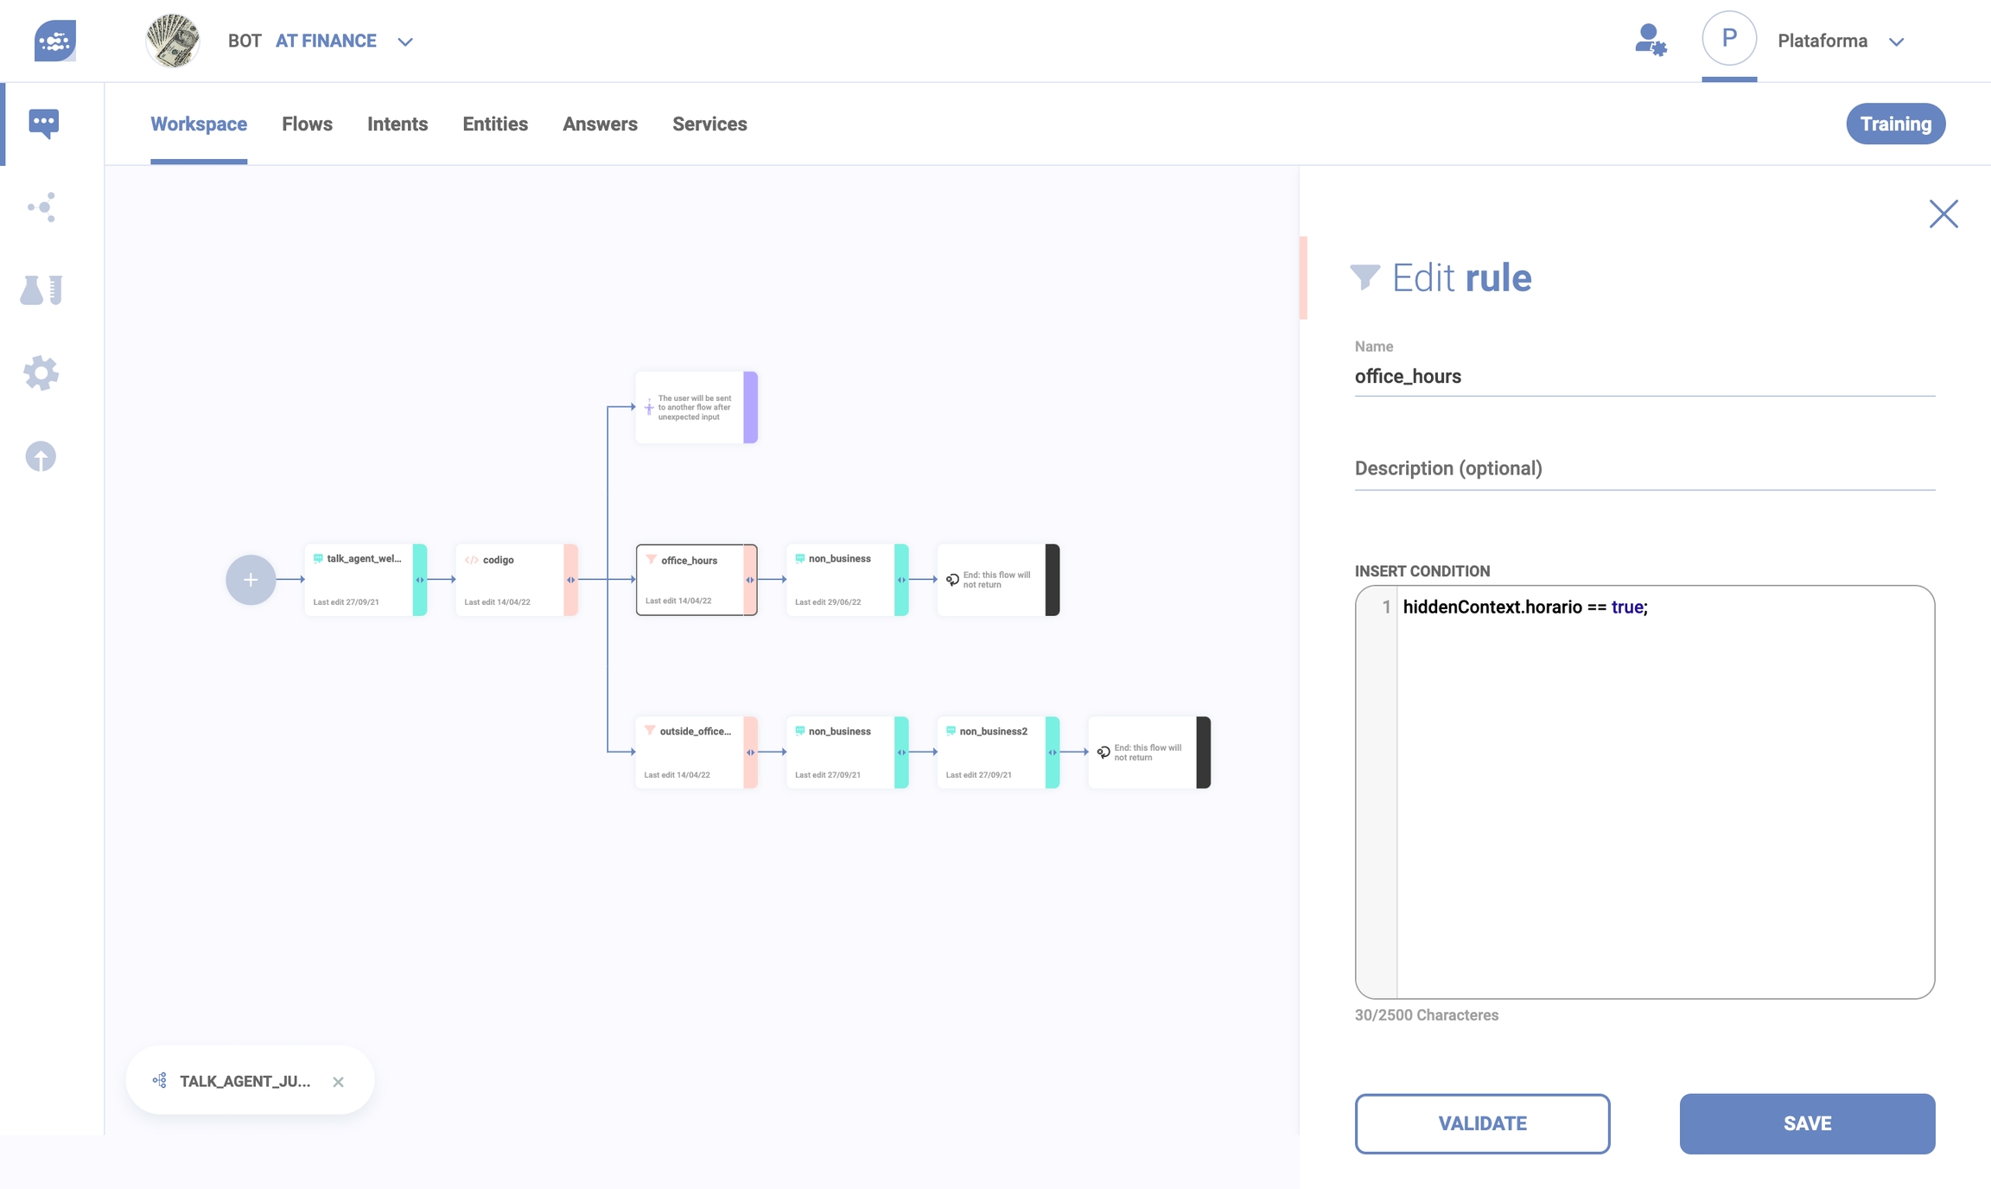The image size is (1991, 1189).
Task: Open the Services tab
Action: [x=709, y=124]
